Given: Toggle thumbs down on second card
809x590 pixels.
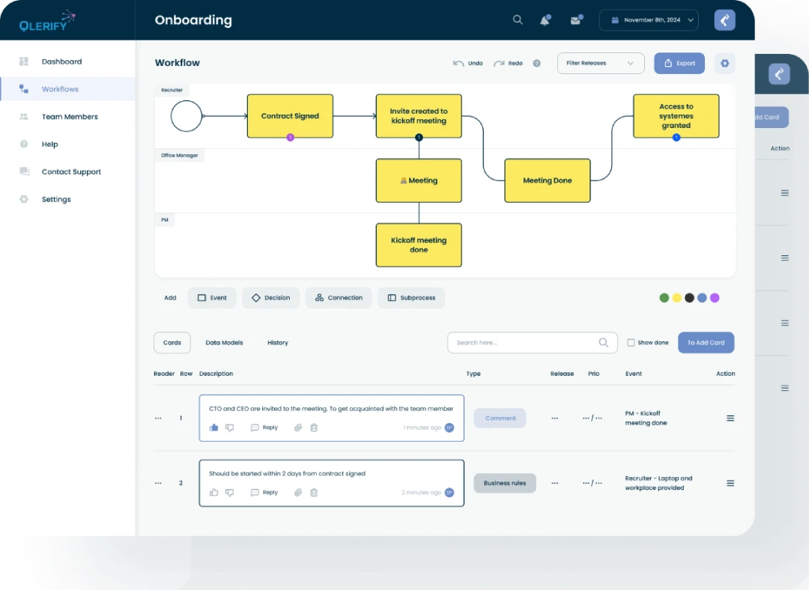Looking at the screenshot, I should [230, 493].
